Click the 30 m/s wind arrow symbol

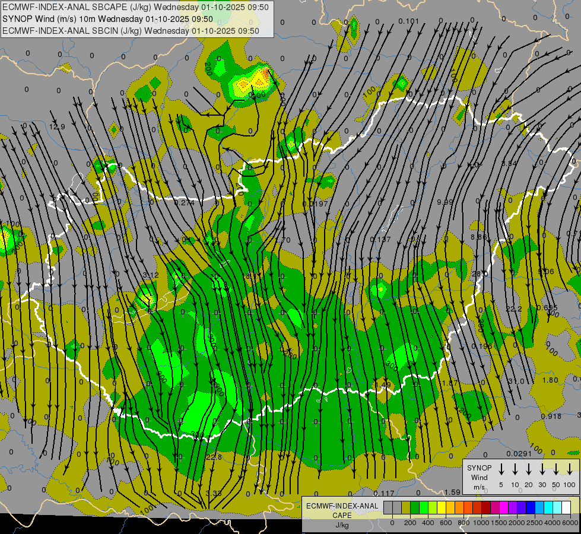[542, 469]
